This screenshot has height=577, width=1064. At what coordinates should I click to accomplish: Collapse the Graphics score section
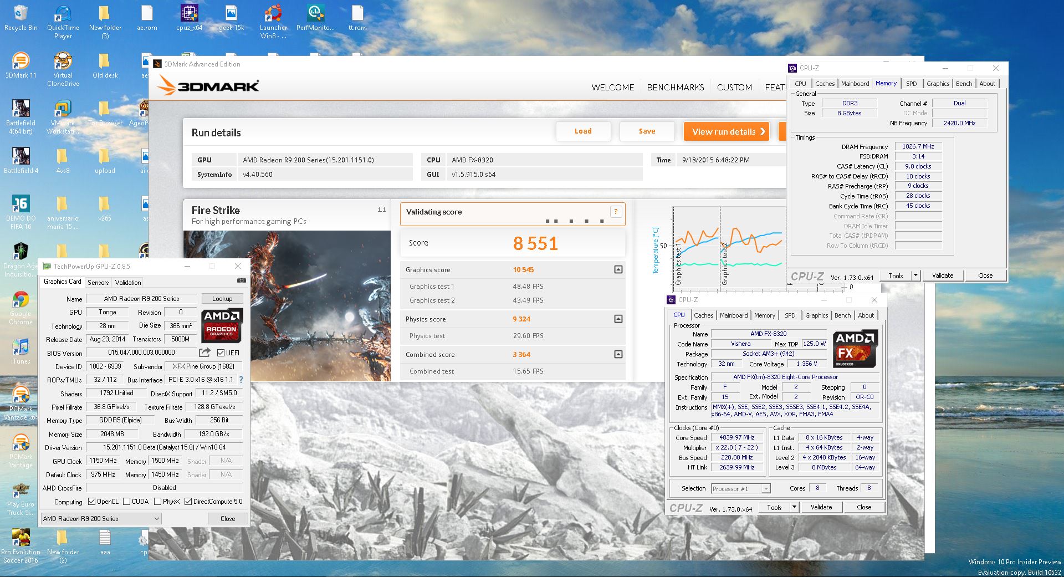point(618,270)
